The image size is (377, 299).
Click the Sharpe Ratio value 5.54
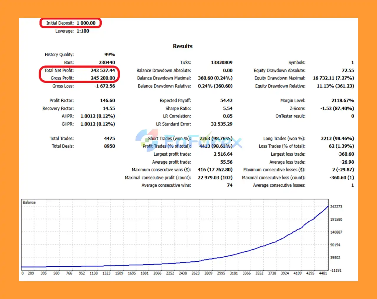[227, 108]
